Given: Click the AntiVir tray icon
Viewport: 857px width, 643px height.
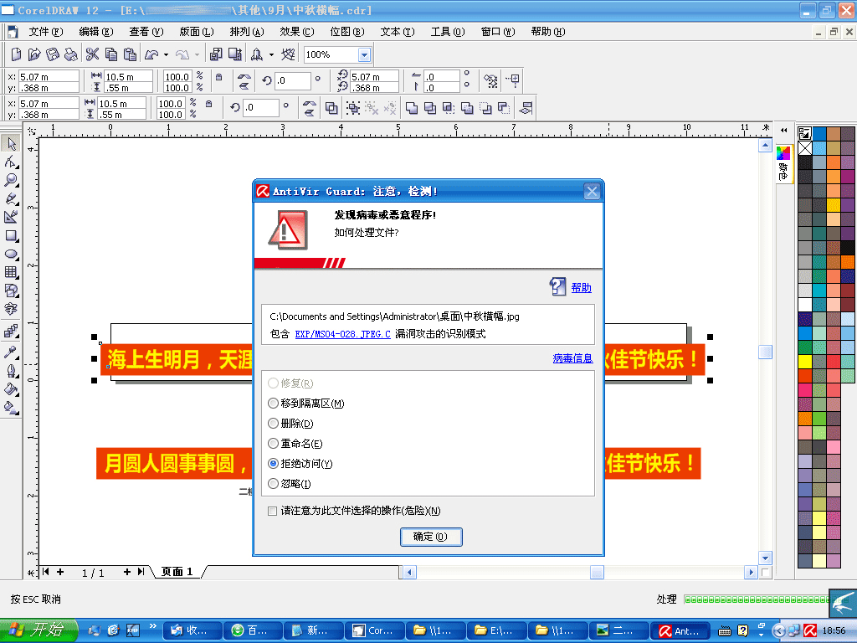Looking at the screenshot, I should tap(809, 631).
